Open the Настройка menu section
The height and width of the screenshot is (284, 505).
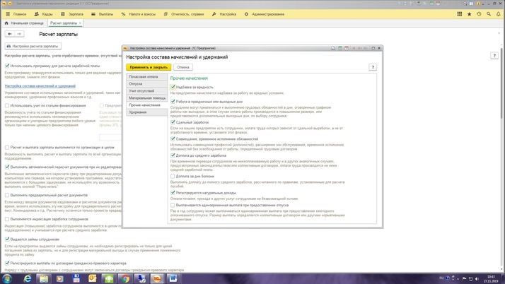[227, 14]
